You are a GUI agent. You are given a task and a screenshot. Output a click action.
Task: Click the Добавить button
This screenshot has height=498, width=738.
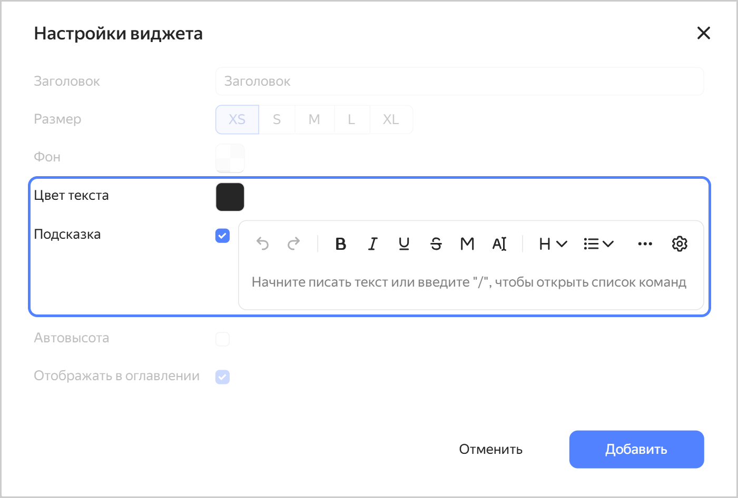(636, 449)
